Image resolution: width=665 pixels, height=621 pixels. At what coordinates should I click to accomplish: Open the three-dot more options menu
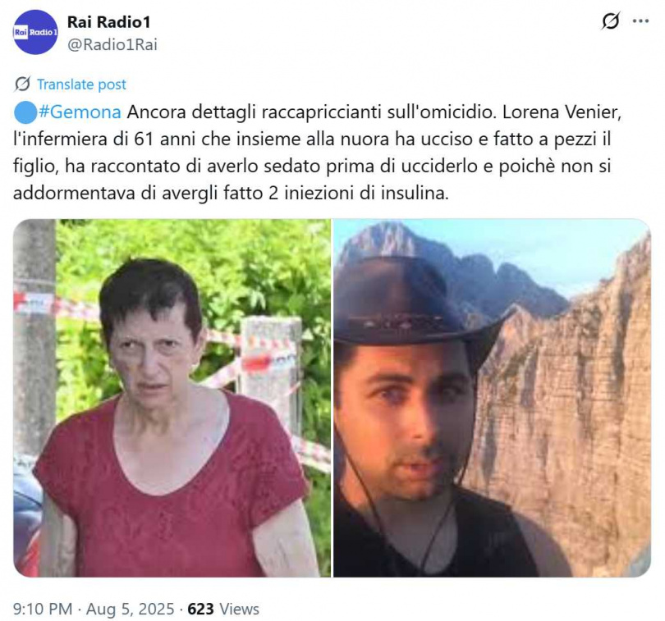pos(640,21)
